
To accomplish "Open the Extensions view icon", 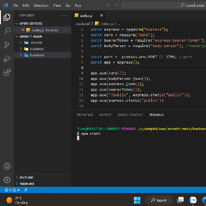I will coord(7,73).
